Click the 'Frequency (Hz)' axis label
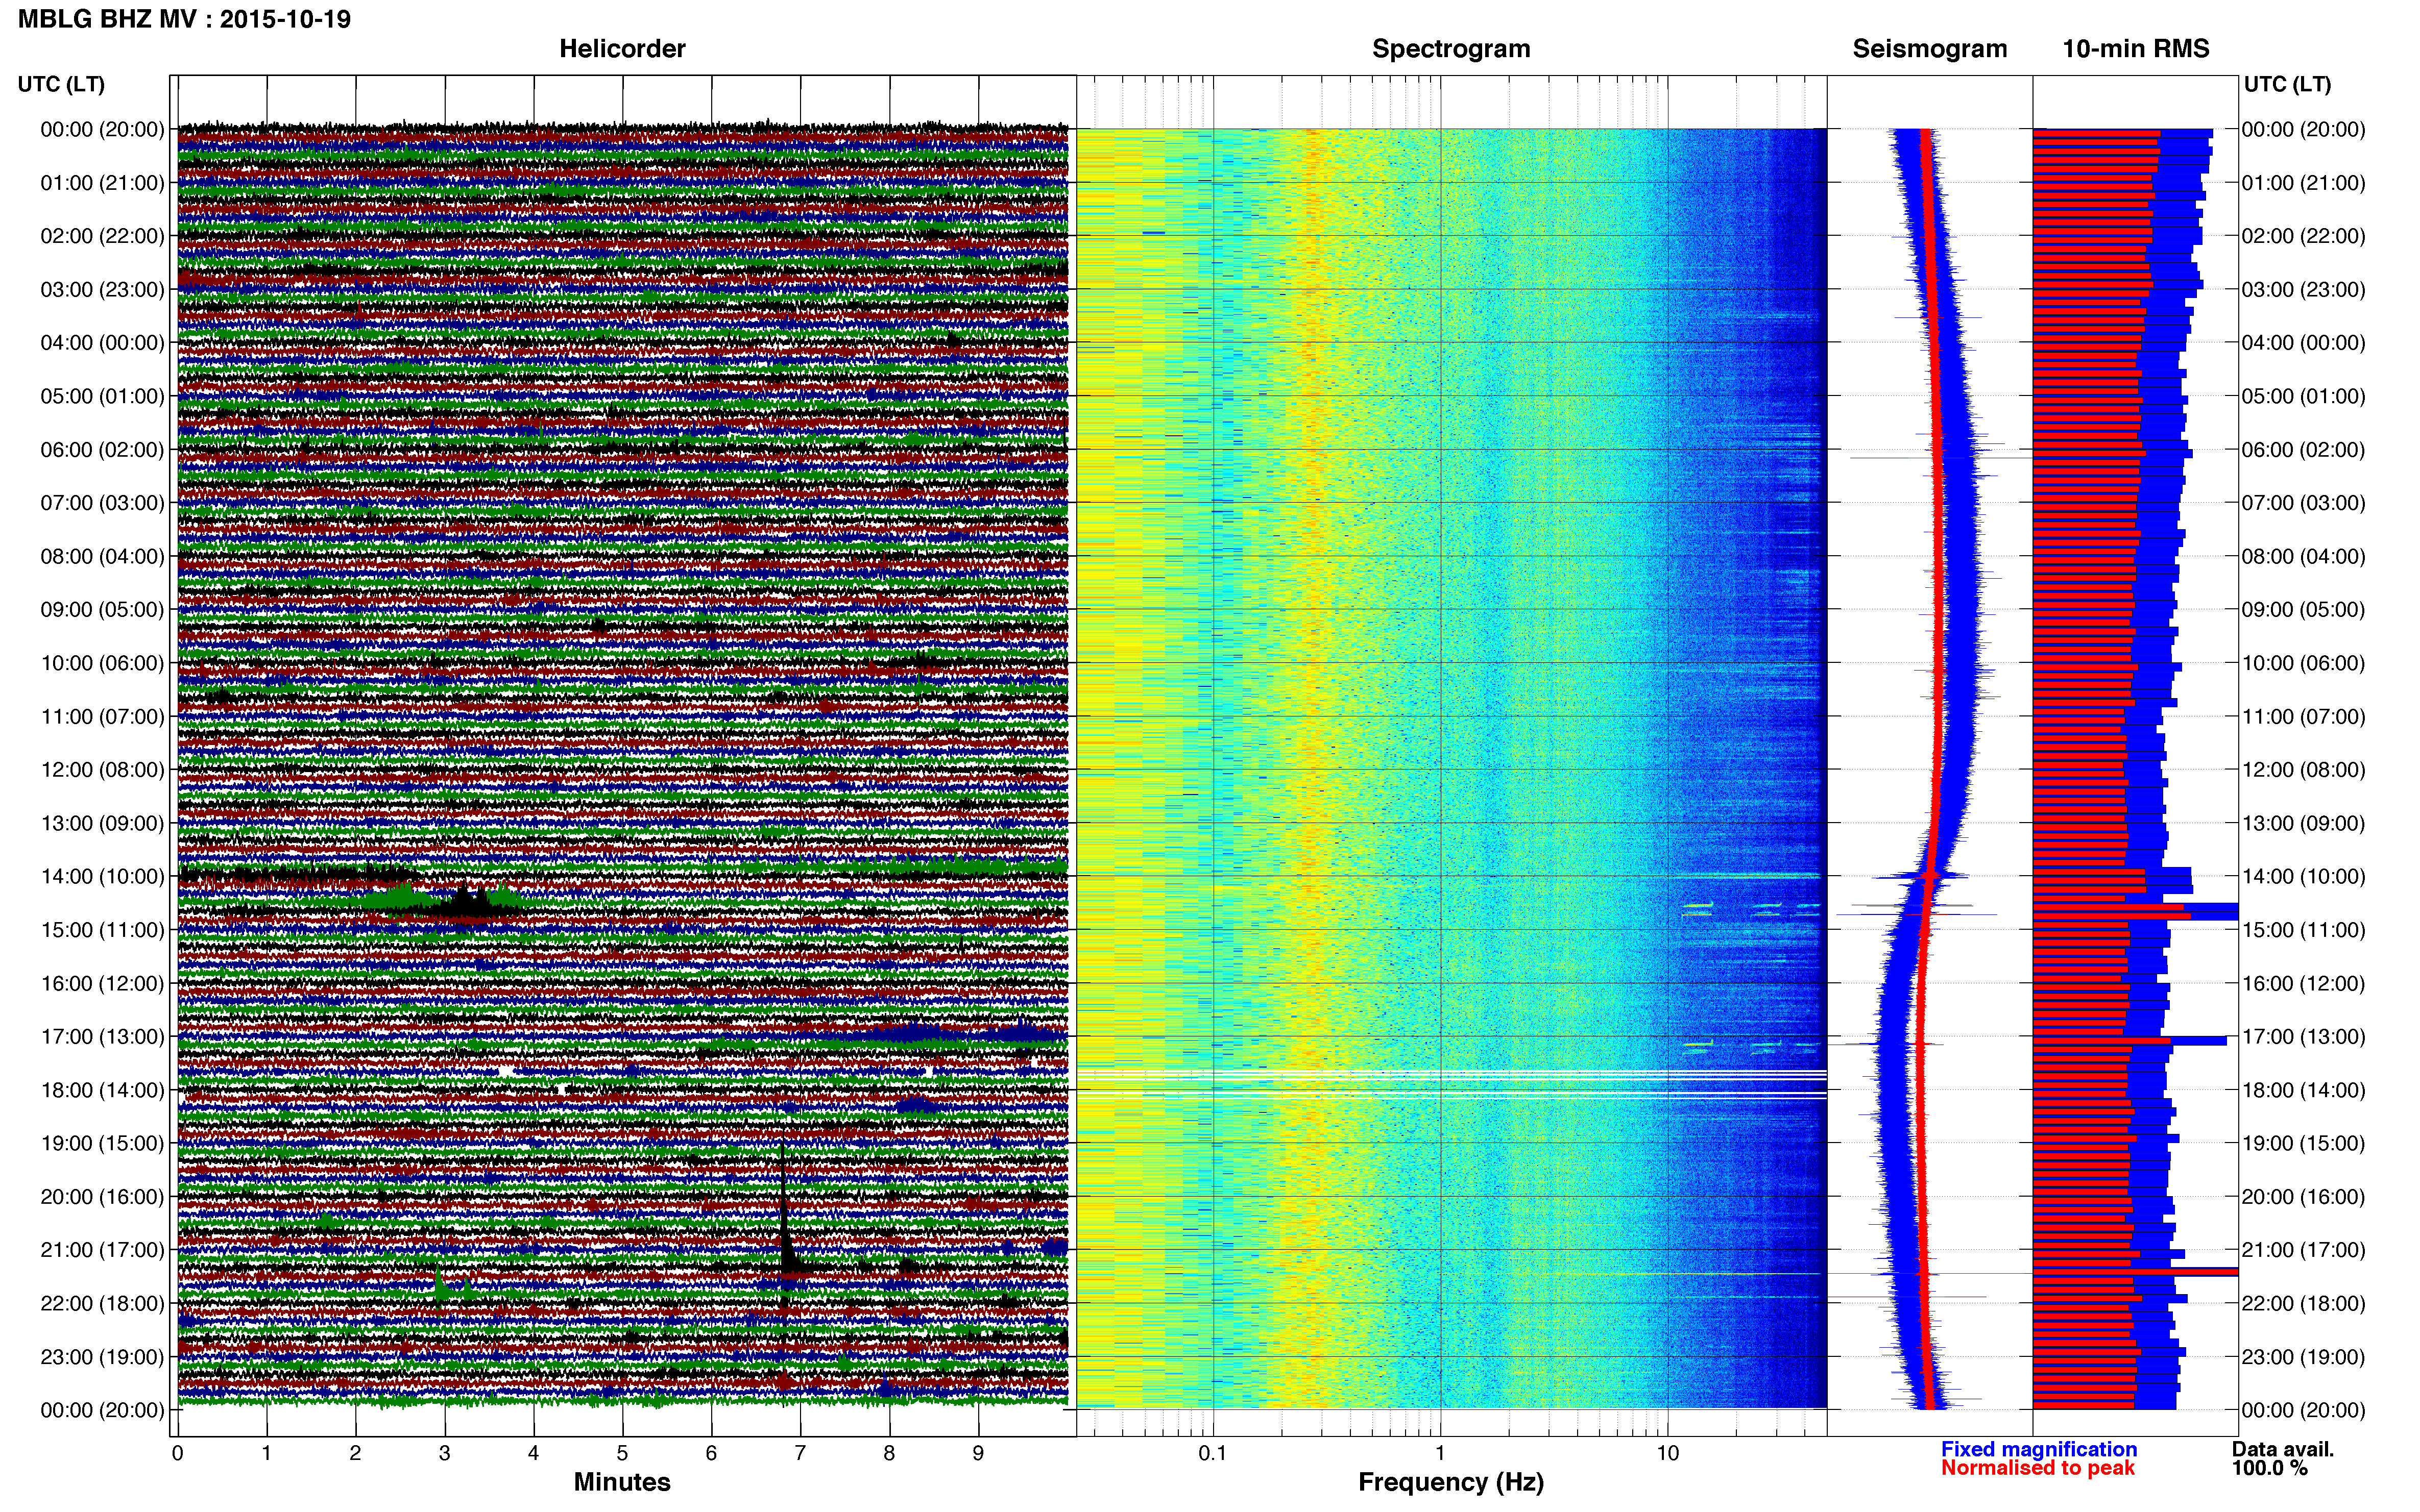Viewport: 2420px width, 1512px height. click(1450, 1483)
